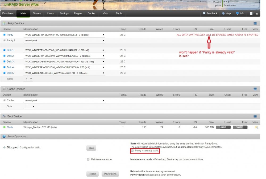The width and height of the screenshot is (266, 179).
Task: Click the Stopped array status indicator
Action: (x=5, y=147)
